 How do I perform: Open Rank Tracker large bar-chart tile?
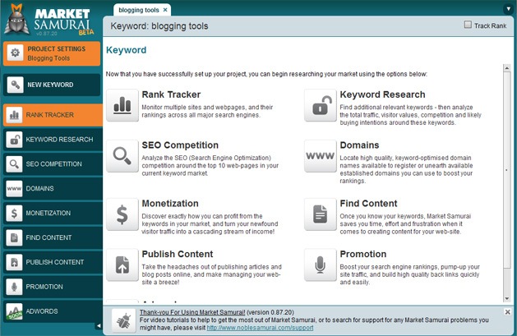[122, 105]
